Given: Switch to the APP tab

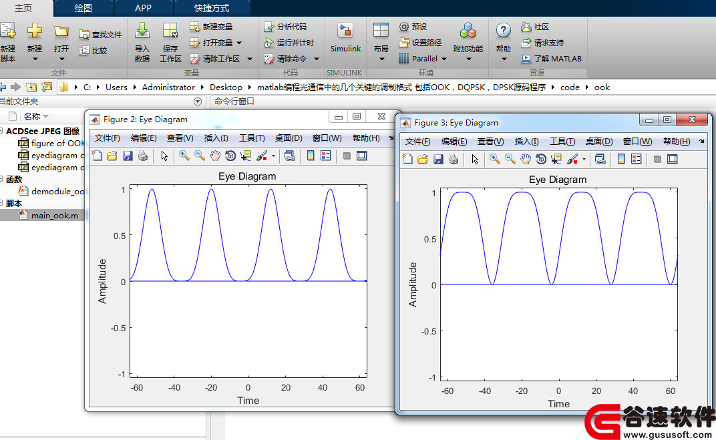Looking at the screenshot, I should (x=144, y=8).
